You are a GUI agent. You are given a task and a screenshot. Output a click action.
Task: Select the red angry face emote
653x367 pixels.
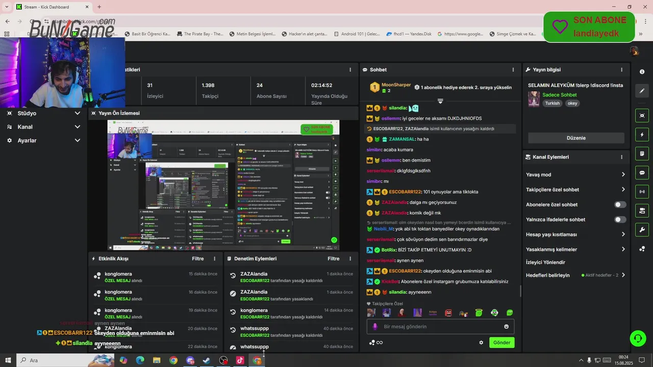tap(448, 313)
